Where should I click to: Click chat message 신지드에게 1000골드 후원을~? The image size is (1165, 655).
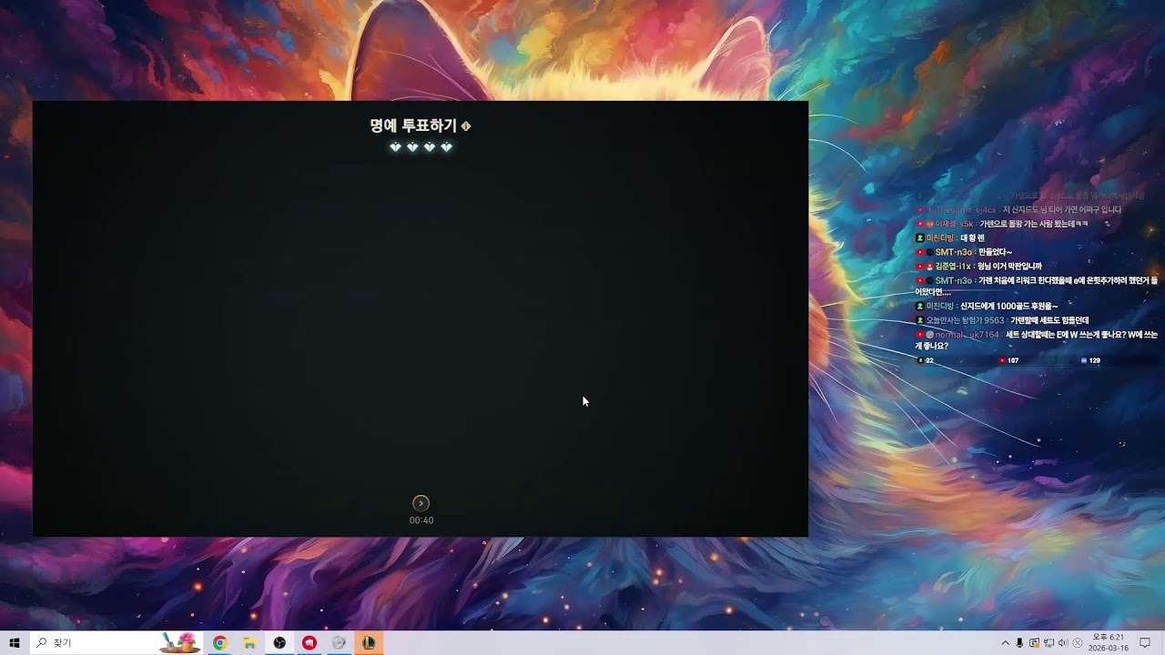coord(1009,307)
